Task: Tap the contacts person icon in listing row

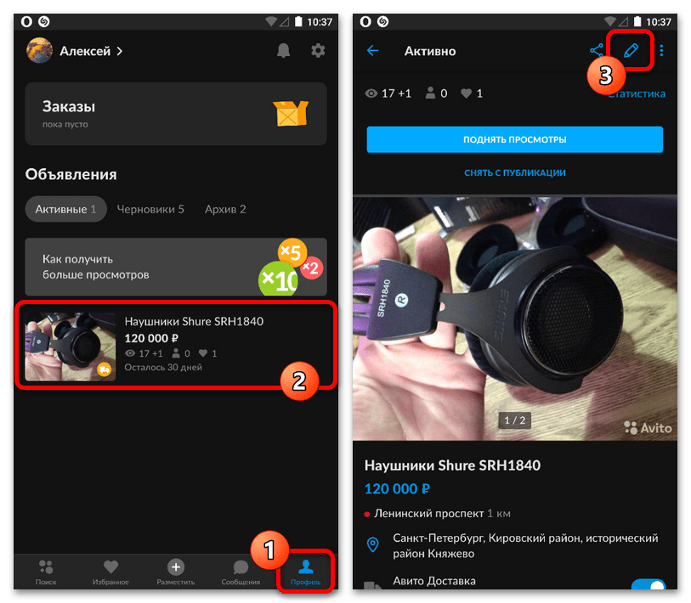Action: [176, 353]
